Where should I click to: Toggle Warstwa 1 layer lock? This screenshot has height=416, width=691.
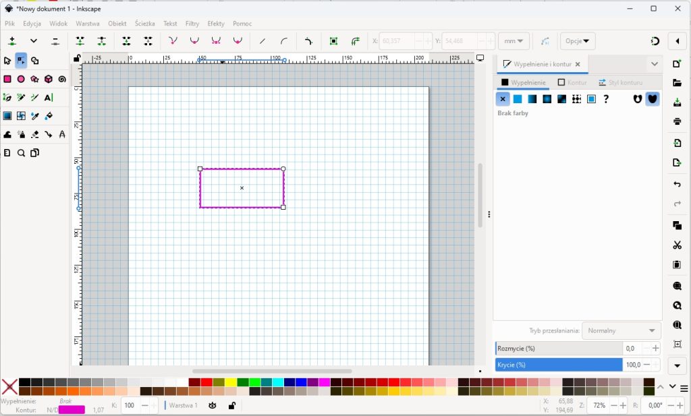(232, 405)
